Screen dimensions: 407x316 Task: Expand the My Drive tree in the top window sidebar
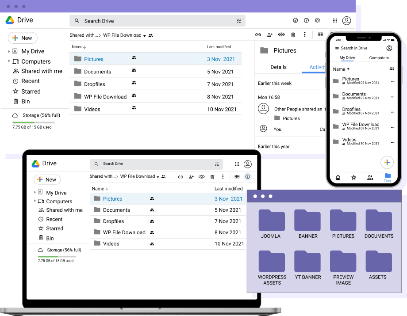[x=9, y=51]
